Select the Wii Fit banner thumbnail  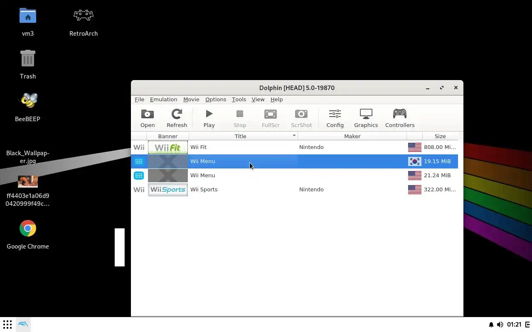(x=168, y=147)
